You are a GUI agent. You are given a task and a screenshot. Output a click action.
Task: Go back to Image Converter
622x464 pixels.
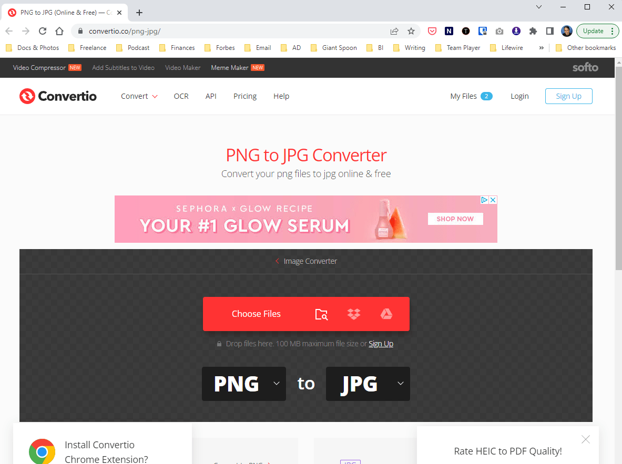coord(306,261)
